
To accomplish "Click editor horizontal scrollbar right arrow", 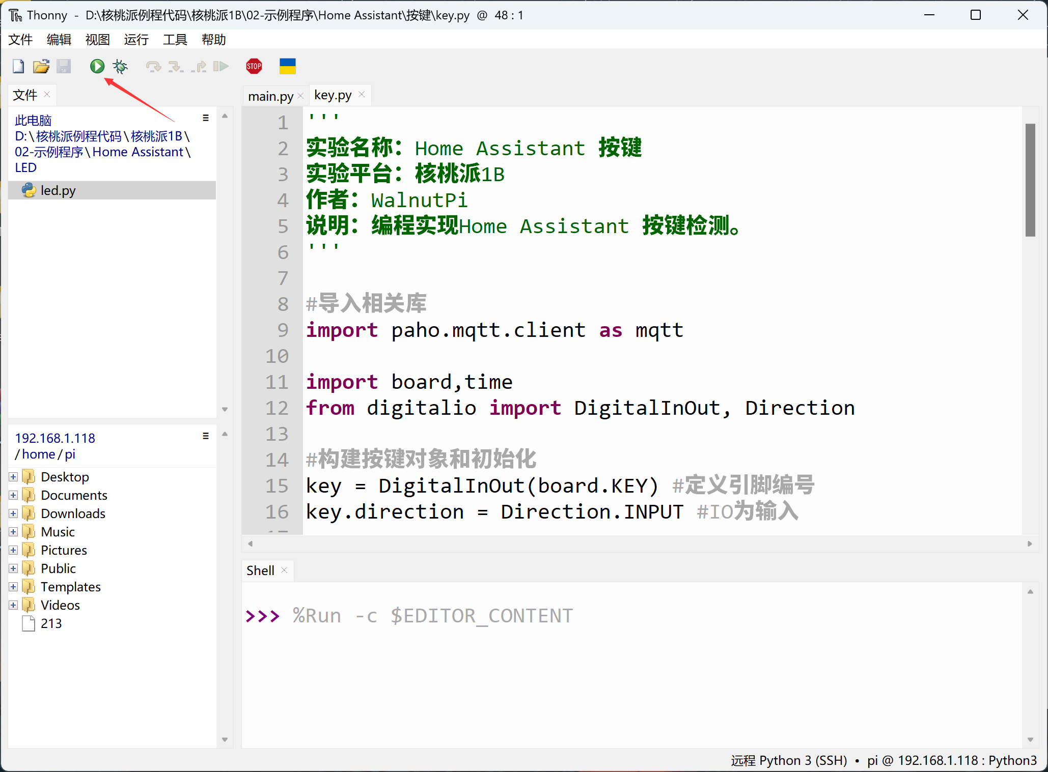I will pos(1030,544).
